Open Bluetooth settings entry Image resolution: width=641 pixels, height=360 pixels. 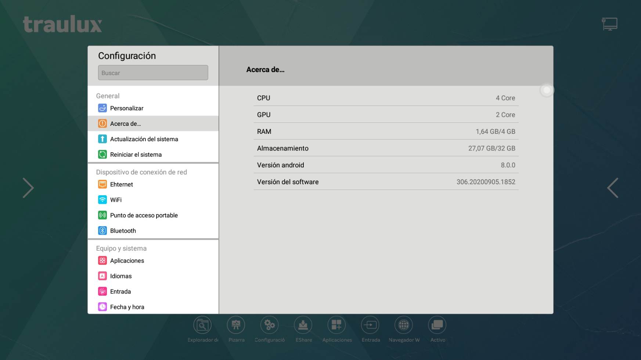tap(153, 231)
